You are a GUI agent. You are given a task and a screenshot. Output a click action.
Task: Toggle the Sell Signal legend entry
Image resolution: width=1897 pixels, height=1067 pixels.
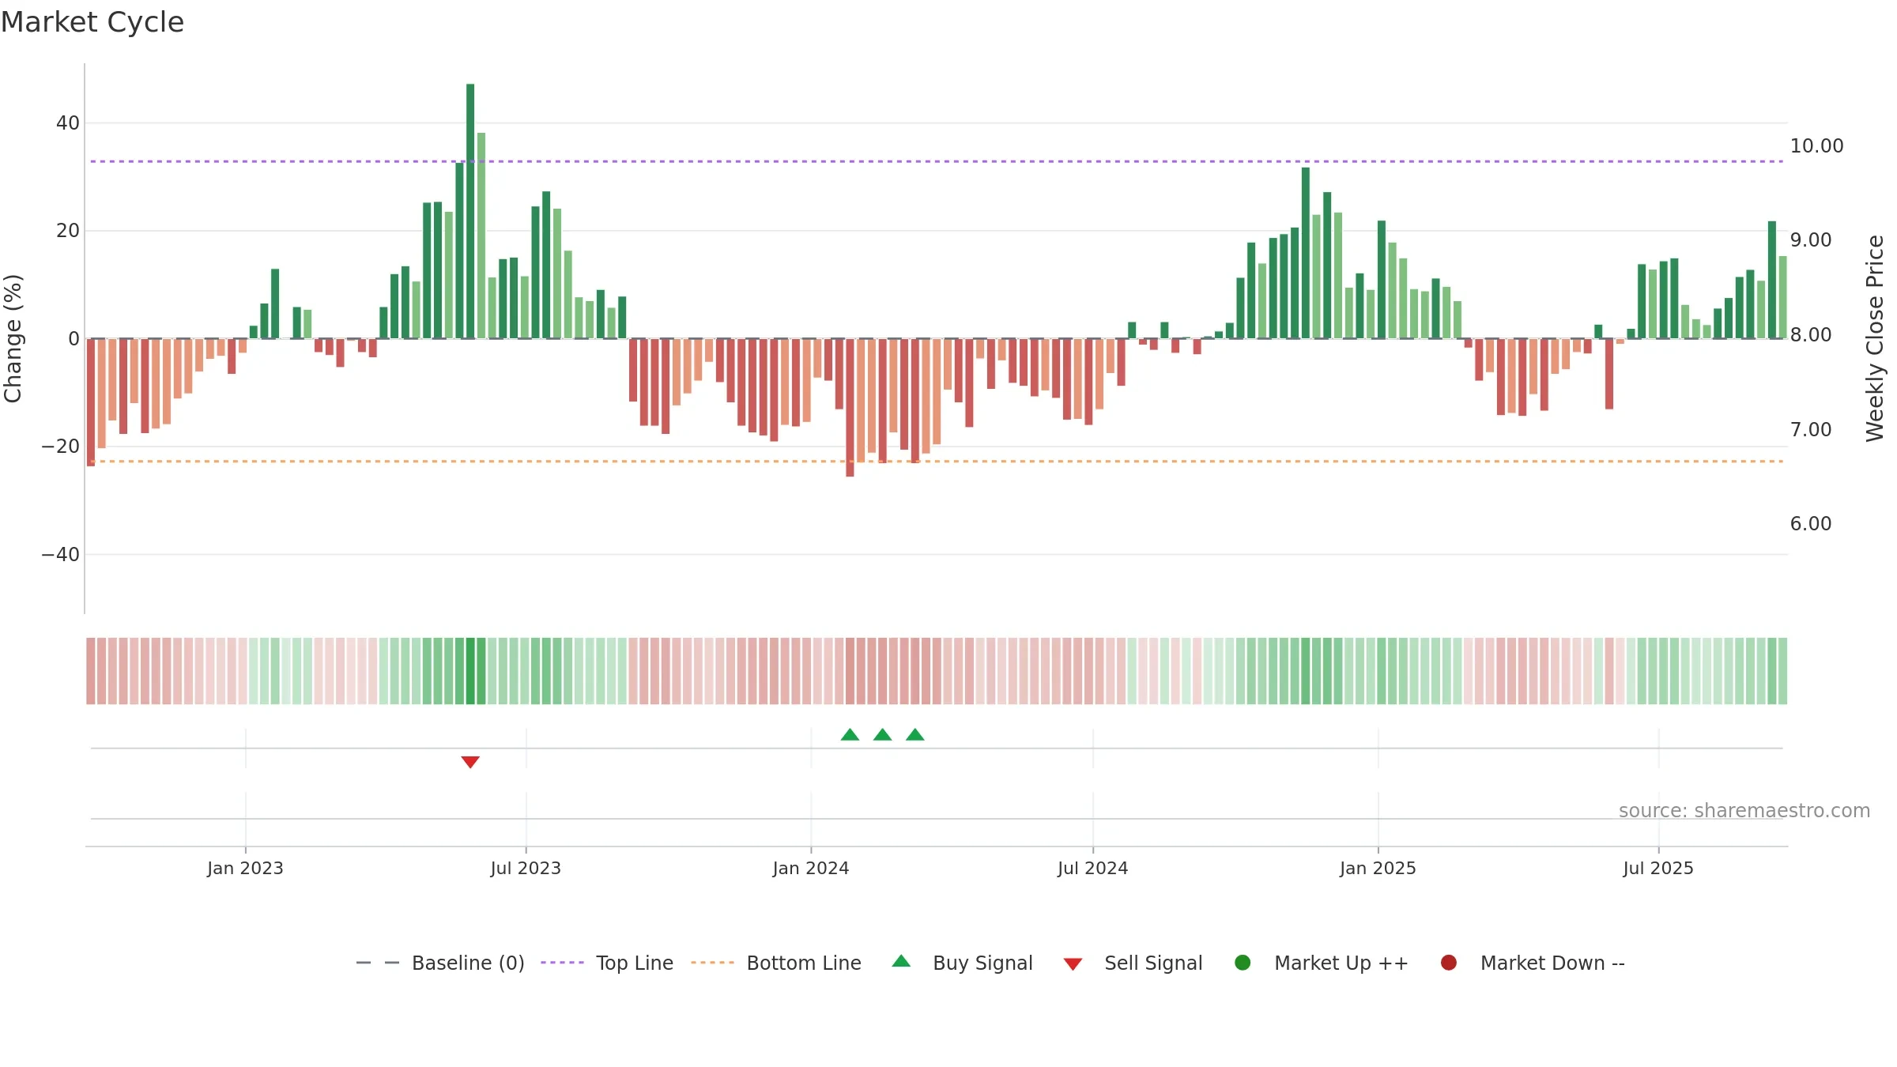[x=1133, y=963]
